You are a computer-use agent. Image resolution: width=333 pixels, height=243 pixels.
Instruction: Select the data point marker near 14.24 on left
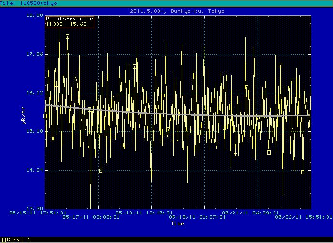101,171
